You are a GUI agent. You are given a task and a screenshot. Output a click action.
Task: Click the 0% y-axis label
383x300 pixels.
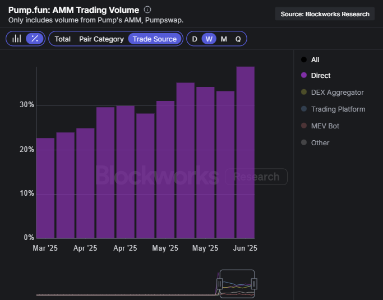29,237
